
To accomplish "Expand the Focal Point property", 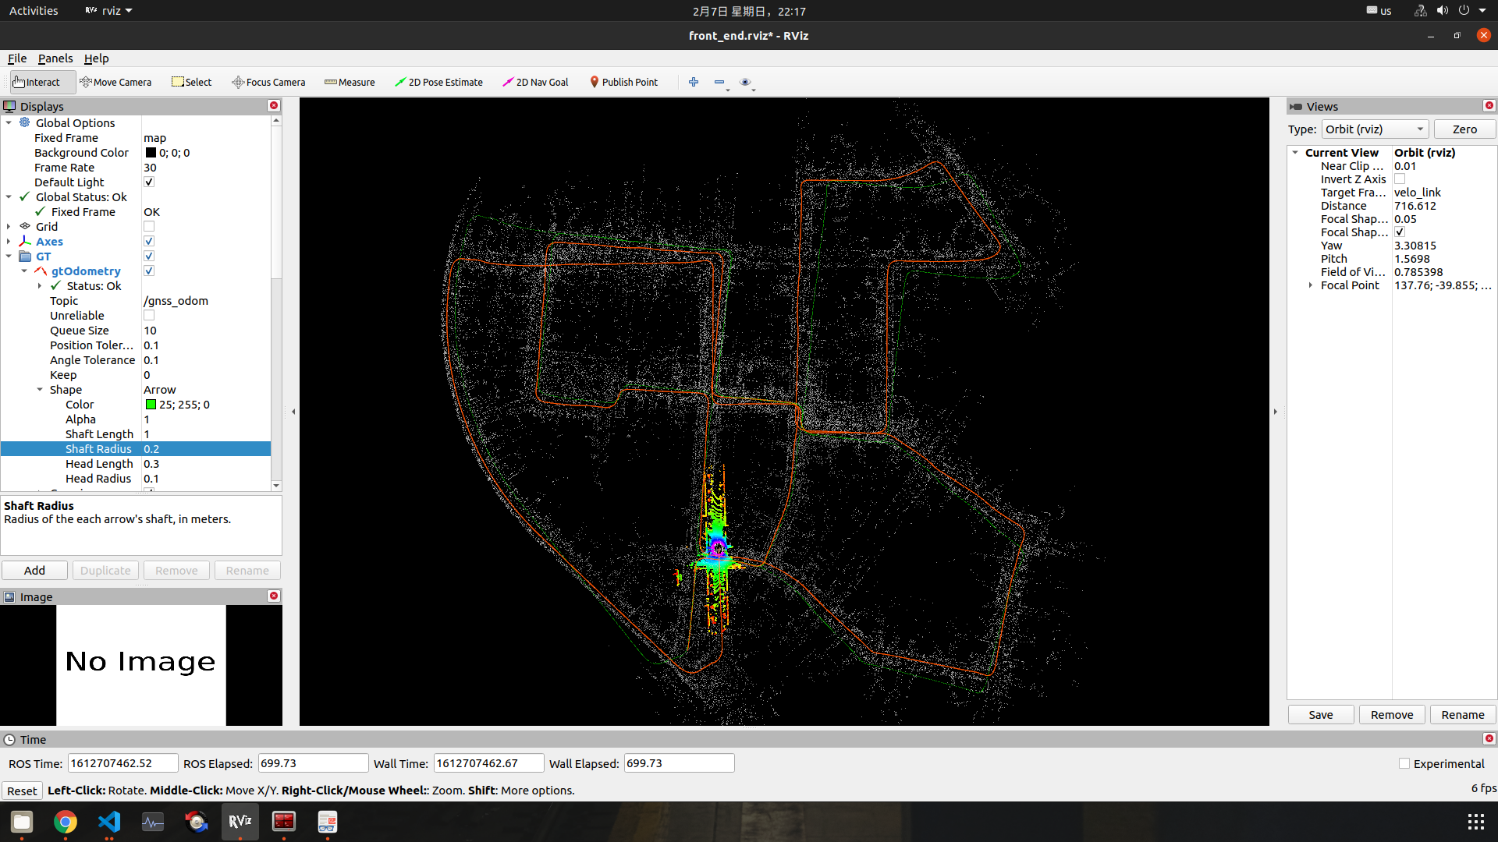I will [x=1311, y=285].
